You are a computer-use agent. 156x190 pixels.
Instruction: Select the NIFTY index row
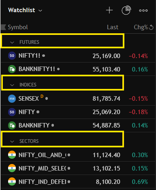coord(78,112)
